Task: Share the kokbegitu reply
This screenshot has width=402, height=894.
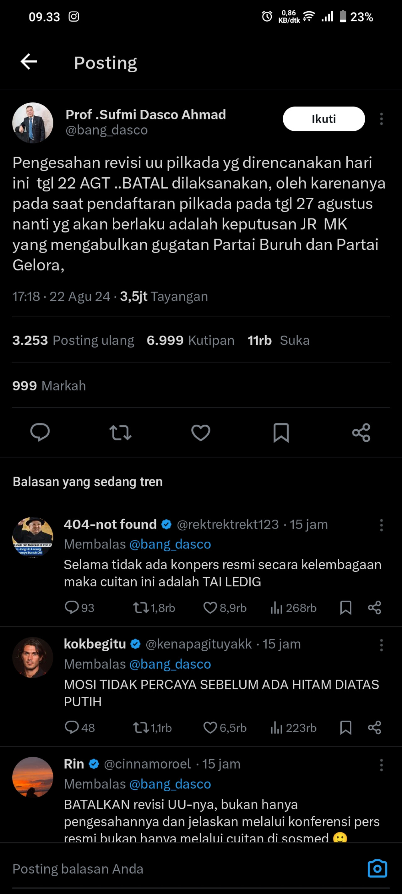Action: point(374,727)
